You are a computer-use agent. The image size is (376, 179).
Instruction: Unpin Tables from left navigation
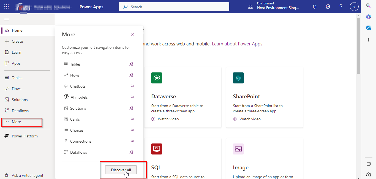point(131,64)
